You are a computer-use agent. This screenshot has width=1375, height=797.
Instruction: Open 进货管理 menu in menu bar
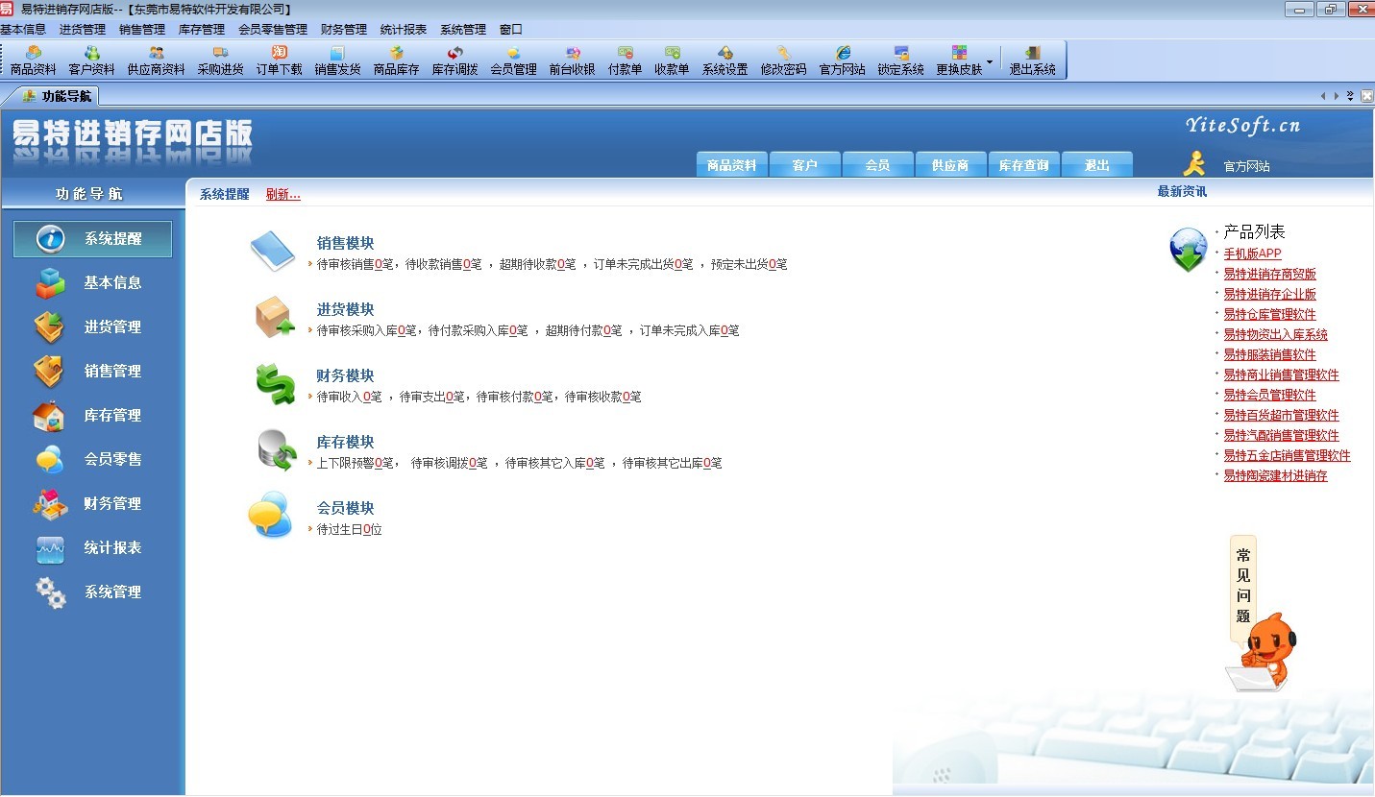[83, 30]
